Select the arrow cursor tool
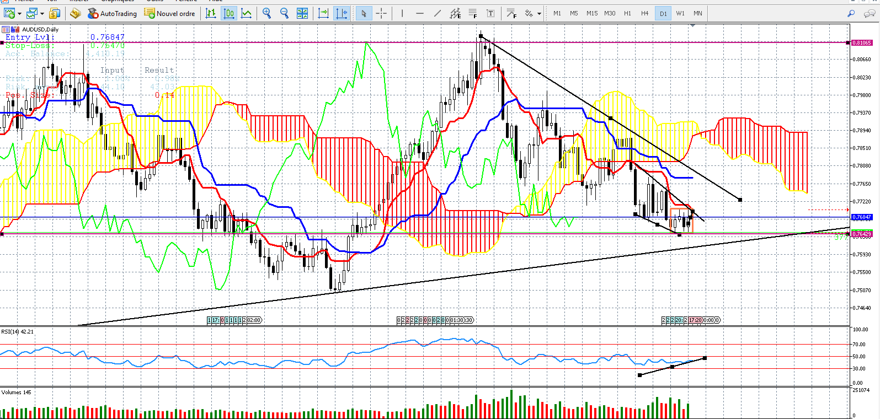 click(x=364, y=13)
